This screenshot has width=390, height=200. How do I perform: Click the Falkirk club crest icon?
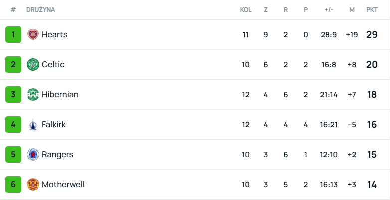click(33, 125)
